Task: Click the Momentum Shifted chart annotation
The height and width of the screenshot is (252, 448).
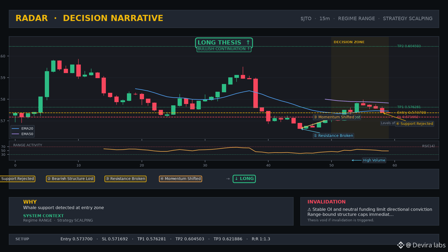Action: [334, 117]
